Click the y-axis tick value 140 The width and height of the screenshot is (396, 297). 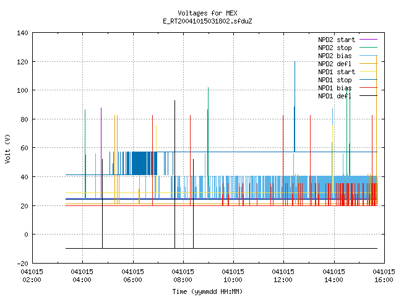point(22,33)
